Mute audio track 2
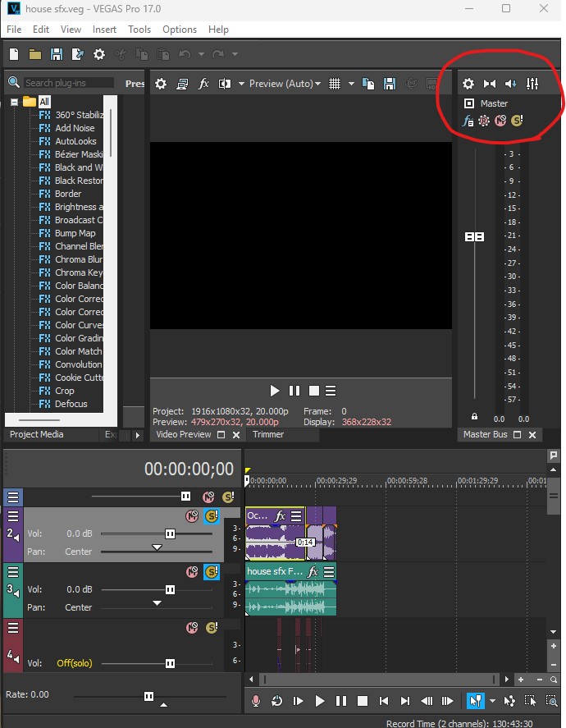 pos(192,515)
